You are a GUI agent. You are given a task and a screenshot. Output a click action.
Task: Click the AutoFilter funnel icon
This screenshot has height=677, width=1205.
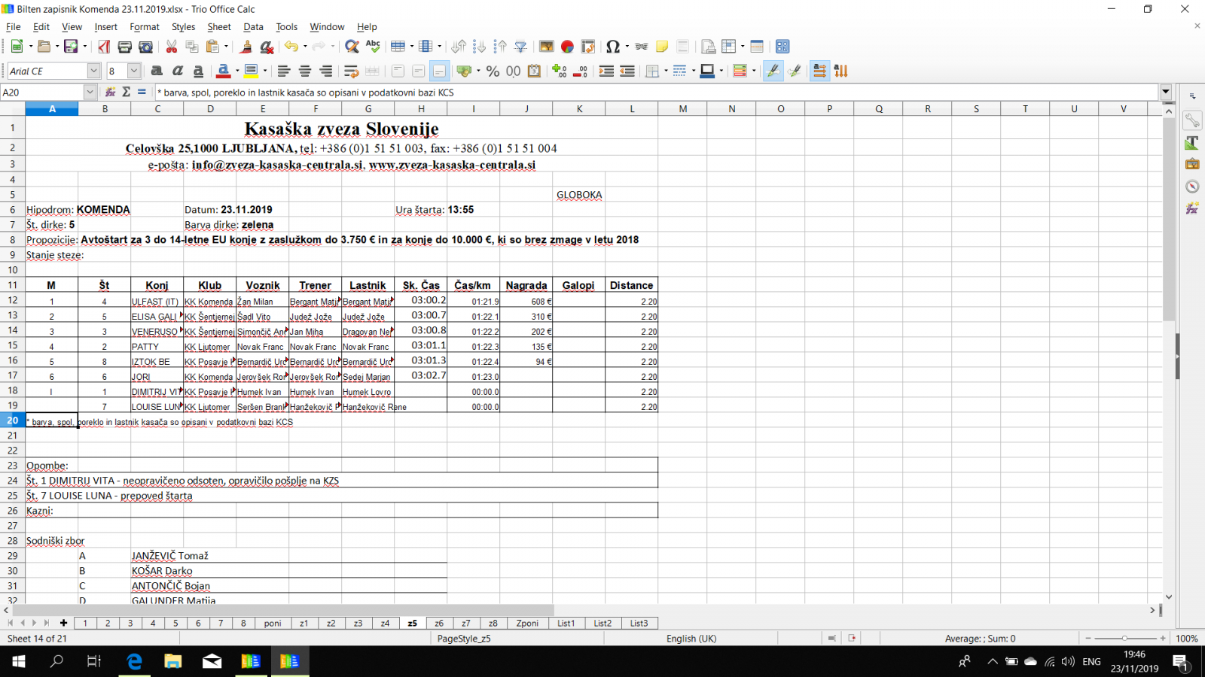pos(520,47)
